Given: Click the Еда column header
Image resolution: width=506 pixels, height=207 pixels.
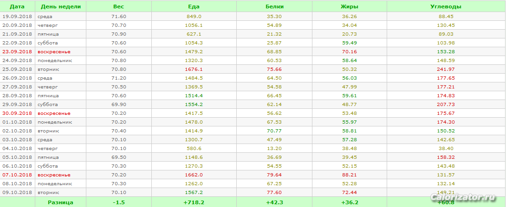Looking at the screenshot, I should point(194,6).
